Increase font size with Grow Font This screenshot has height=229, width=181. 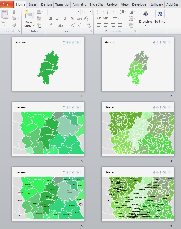point(73,25)
